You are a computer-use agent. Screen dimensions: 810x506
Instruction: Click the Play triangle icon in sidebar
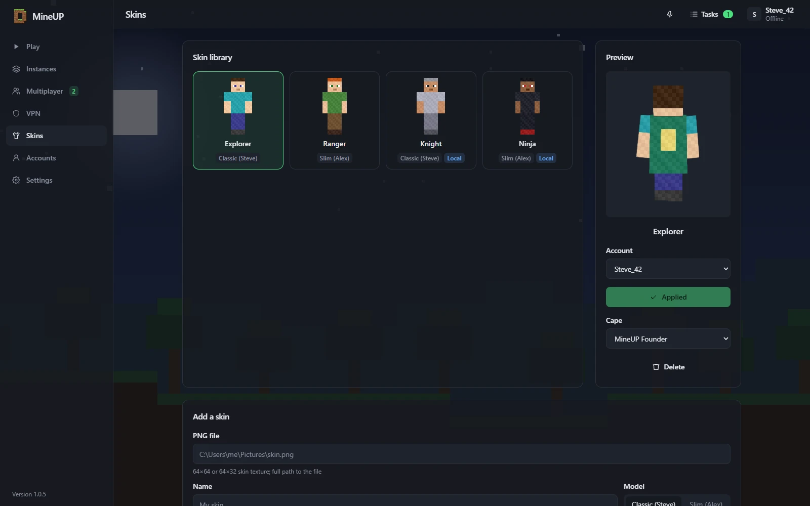16,47
